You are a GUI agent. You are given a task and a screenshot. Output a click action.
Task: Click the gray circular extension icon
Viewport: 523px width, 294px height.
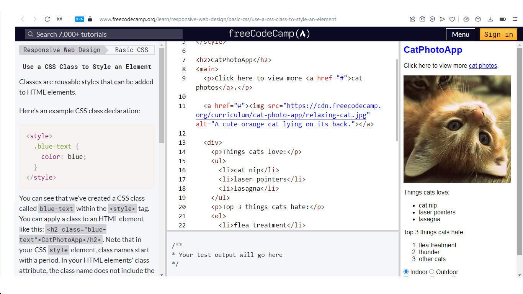click(466, 19)
